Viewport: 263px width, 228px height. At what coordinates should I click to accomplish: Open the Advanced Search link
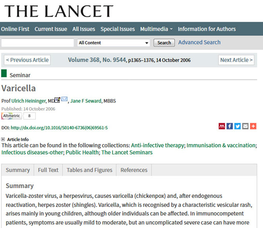coord(199,42)
